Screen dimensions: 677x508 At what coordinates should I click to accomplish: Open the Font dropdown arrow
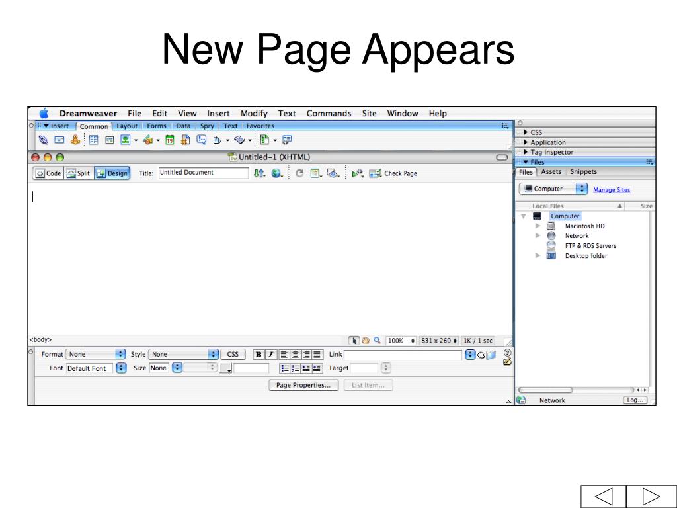122,368
